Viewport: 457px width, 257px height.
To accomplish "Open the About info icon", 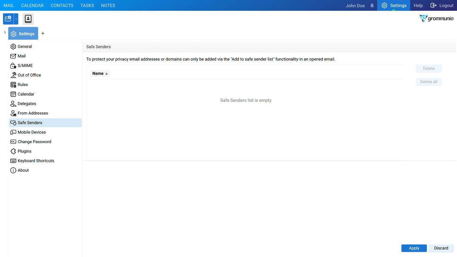I will coord(13,170).
